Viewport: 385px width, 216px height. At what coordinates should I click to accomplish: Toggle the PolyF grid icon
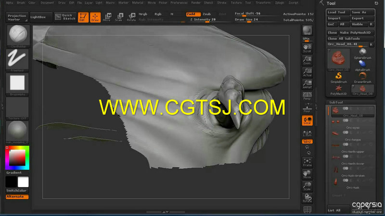coord(307,210)
